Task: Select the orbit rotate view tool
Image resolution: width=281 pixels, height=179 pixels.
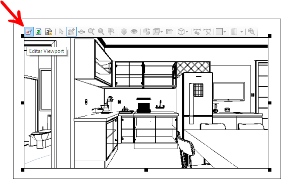Action: (81, 32)
